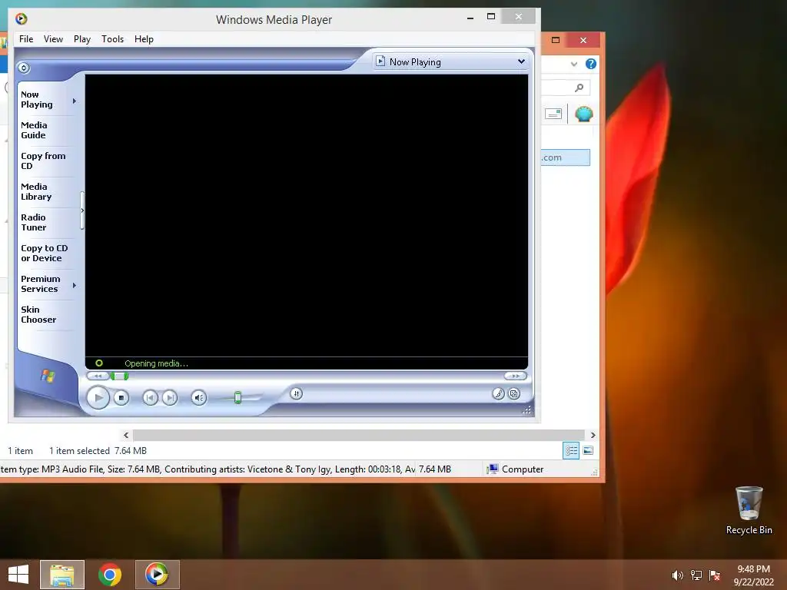Click the search magnifier in File Explorer
This screenshot has height=590, width=787.
click(x=579, y=88)
